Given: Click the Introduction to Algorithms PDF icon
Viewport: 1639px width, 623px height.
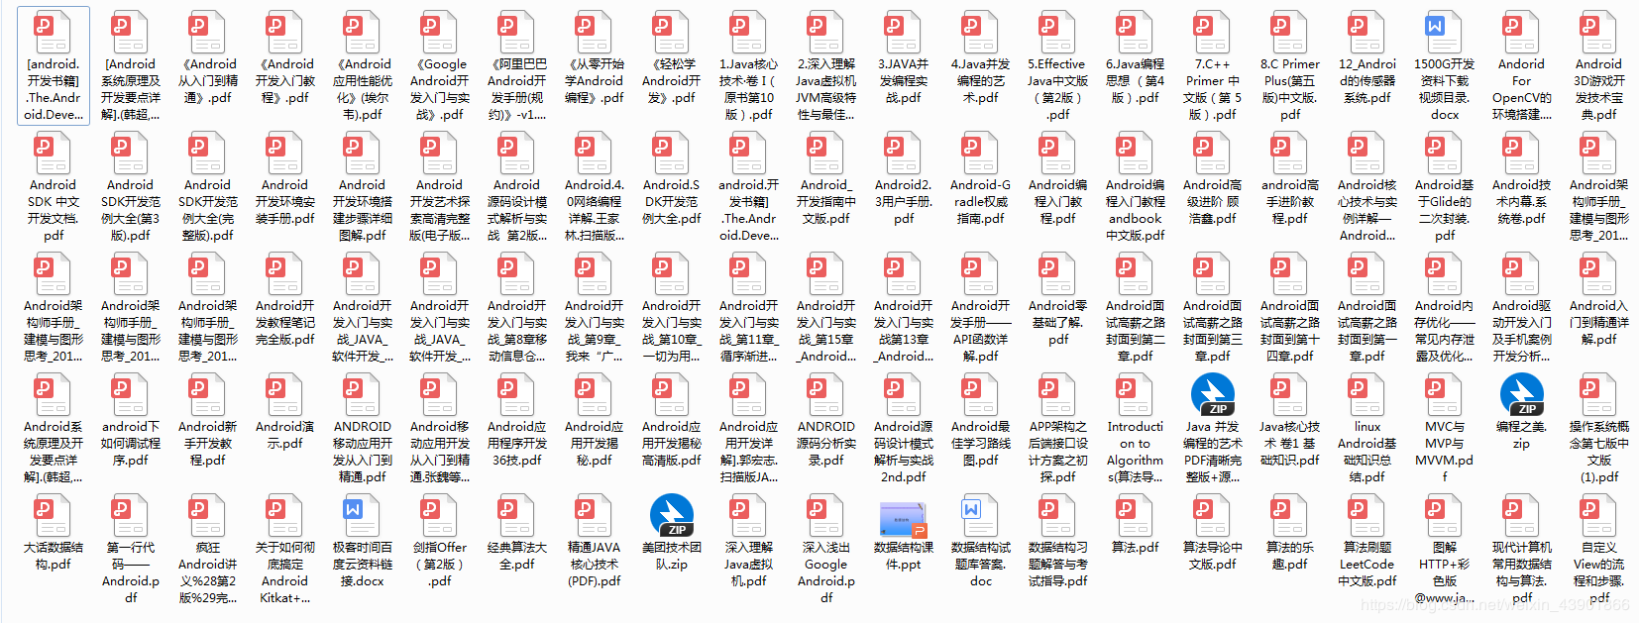Looking at the screenshot, I should pos(1136,394).
